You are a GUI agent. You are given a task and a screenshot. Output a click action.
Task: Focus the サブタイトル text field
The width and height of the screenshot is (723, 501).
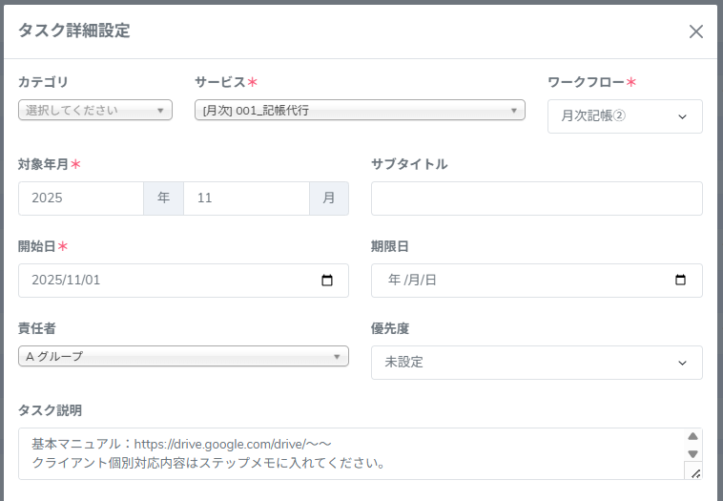click(x=536, y=198)
